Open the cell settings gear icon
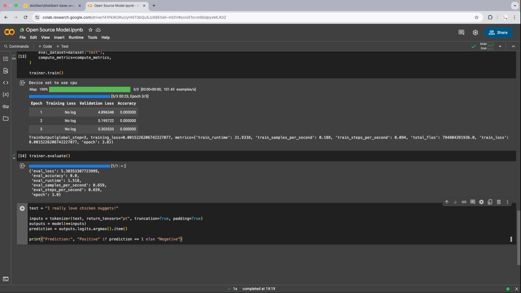 pyautogui.click(x=481, y=202)
